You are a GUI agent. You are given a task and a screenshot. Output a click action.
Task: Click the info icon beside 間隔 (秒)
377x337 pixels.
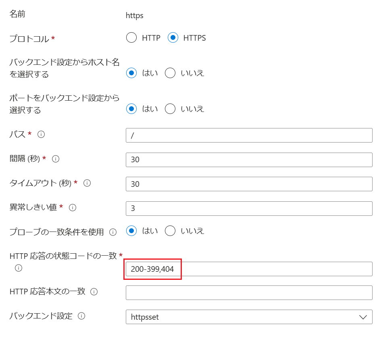click(x=56, y=159)
